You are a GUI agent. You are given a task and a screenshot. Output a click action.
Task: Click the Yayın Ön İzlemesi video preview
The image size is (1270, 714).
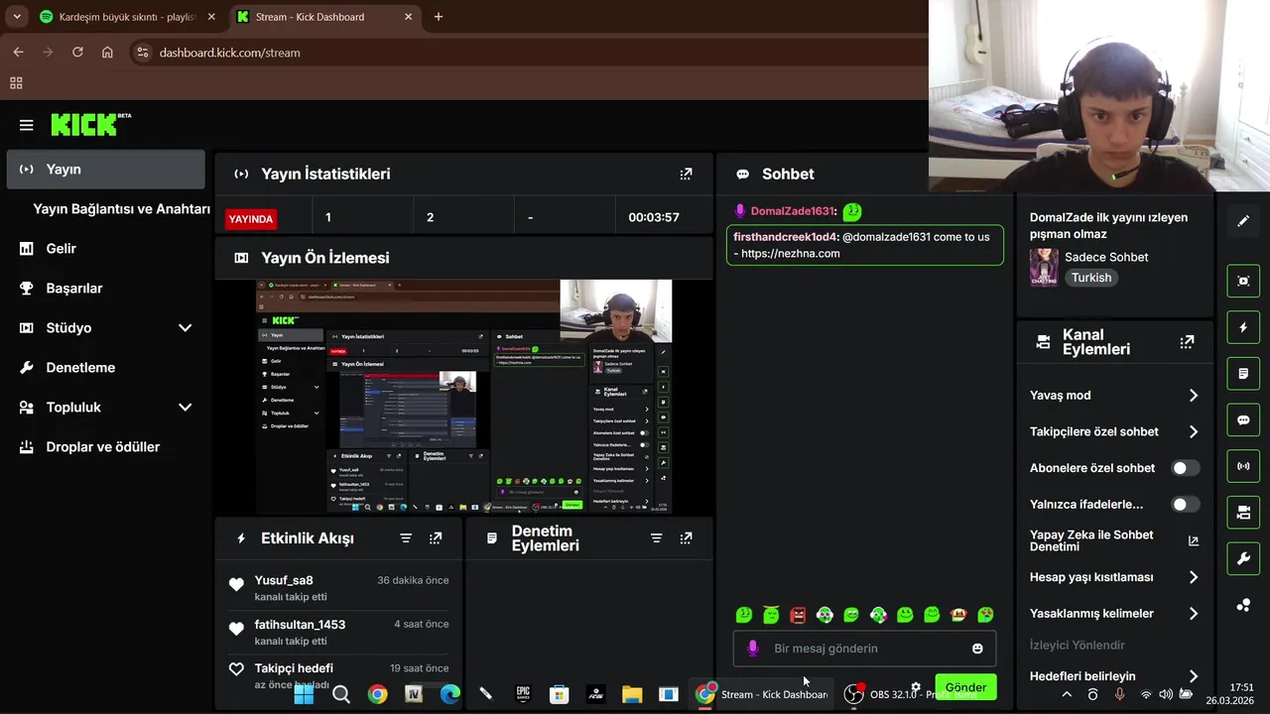(x=463, y=397)
